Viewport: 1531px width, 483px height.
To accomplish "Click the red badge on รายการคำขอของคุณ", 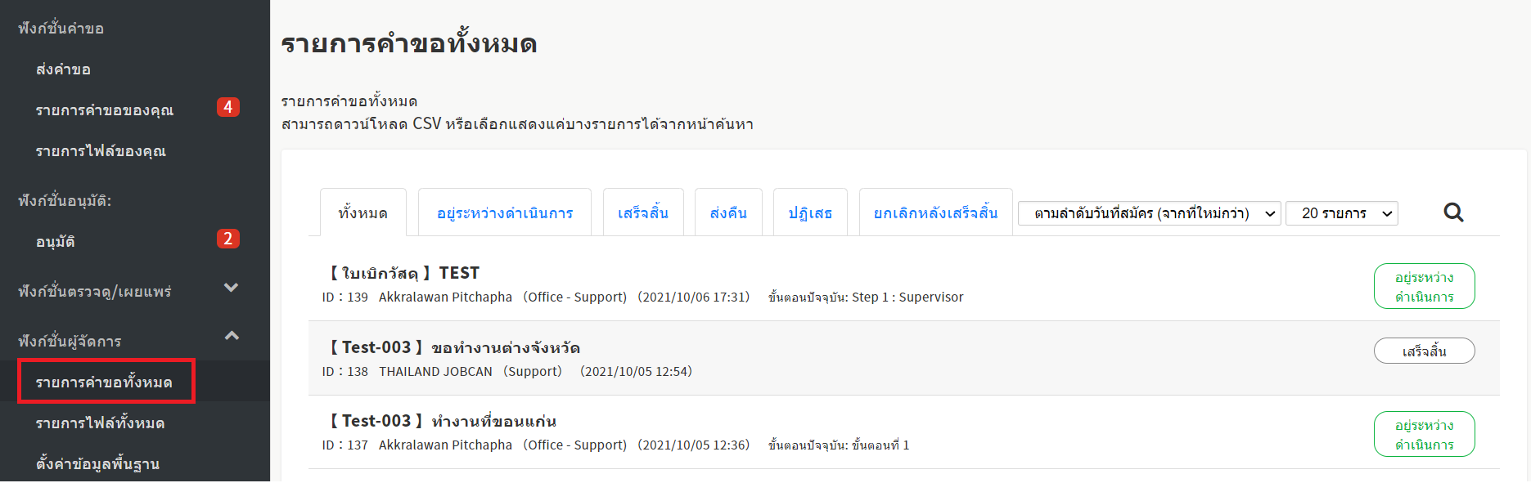I will point(227,107).
